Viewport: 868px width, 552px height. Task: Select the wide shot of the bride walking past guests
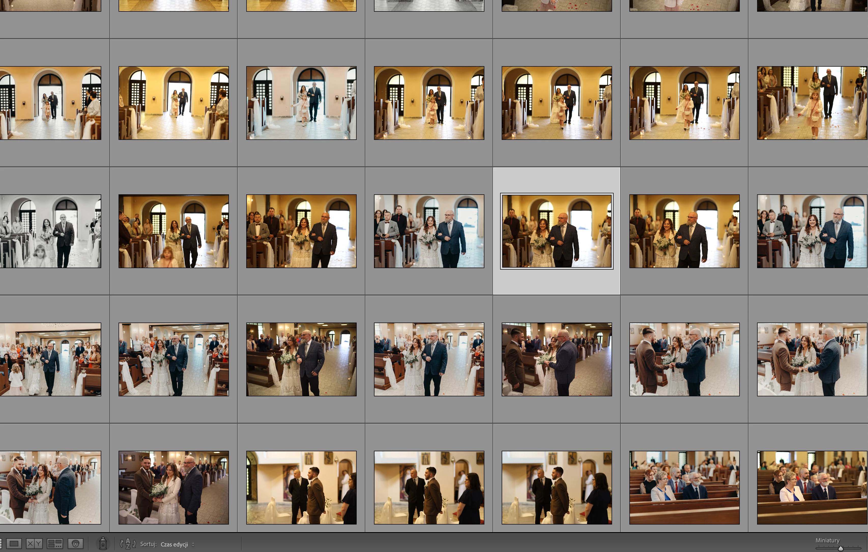coord(50,359)
